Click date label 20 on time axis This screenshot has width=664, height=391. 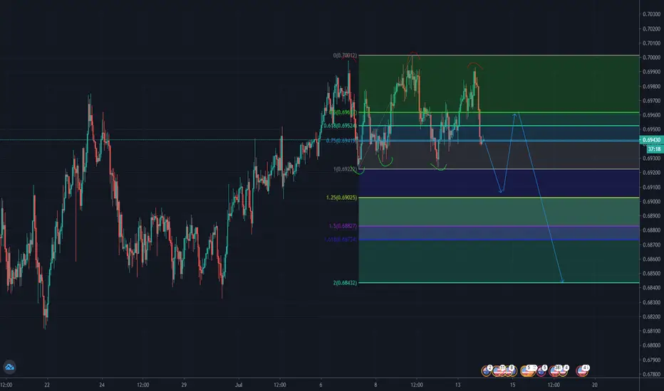coord(595,385)
